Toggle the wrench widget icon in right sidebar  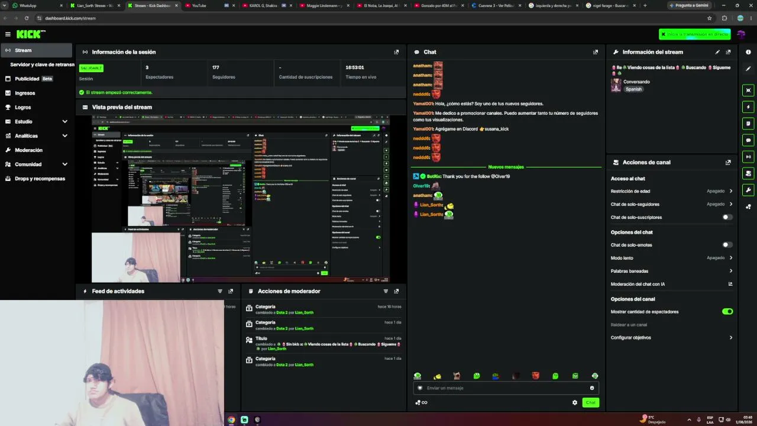coord(748,190)
